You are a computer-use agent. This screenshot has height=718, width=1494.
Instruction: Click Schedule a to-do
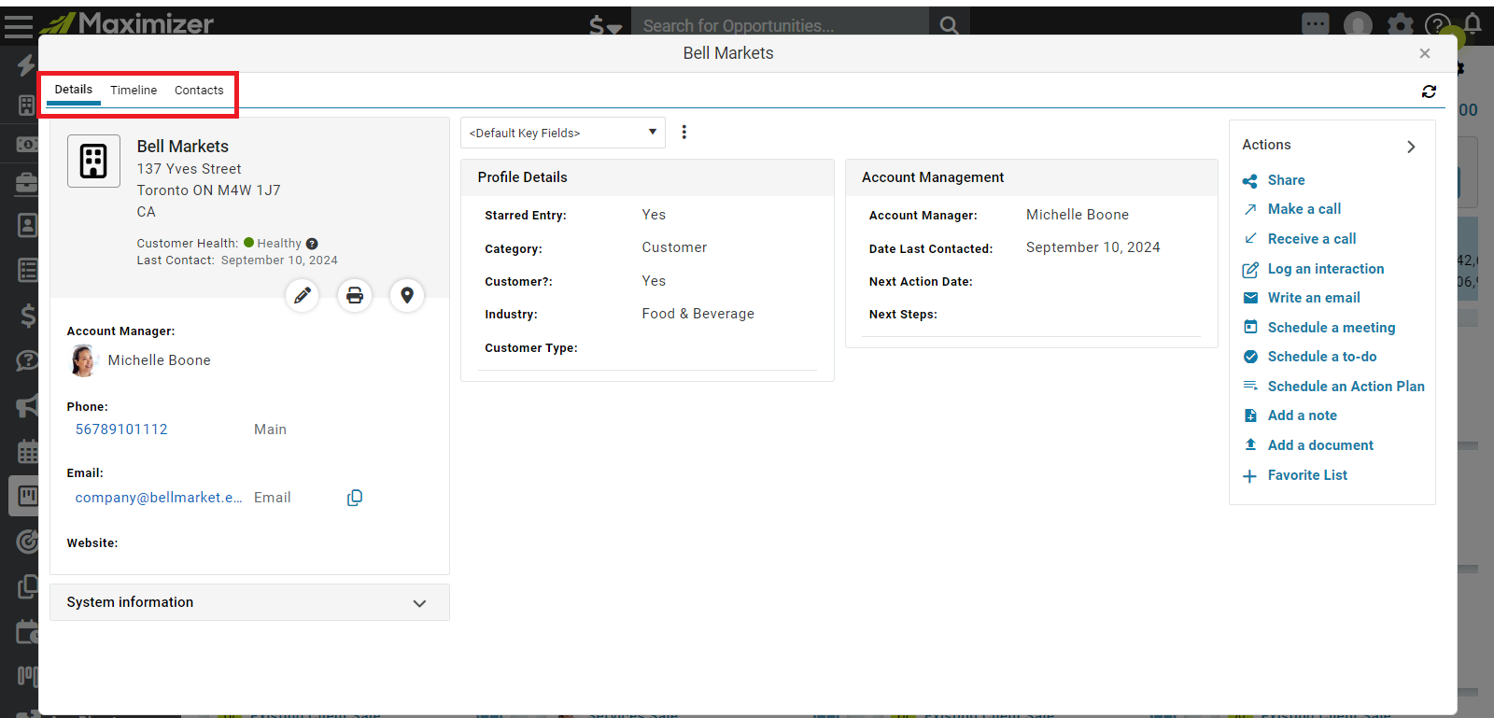(x=1321, y=357)
